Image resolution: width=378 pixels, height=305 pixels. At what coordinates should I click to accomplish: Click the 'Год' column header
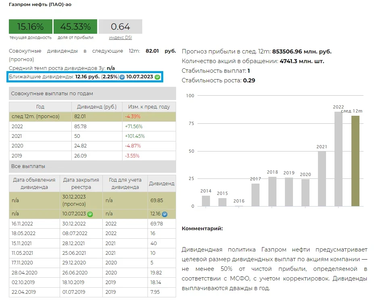[x=40, y=107]
